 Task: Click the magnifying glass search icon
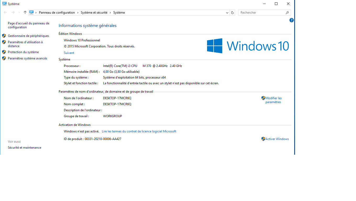pyautogui.click(x=287, y=13)
